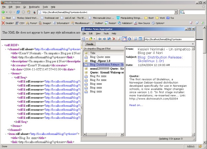The width and height of the screenshot is (207, 149).
Task: Click Firefox search box with G icon
Action: [x=193, y=12]
